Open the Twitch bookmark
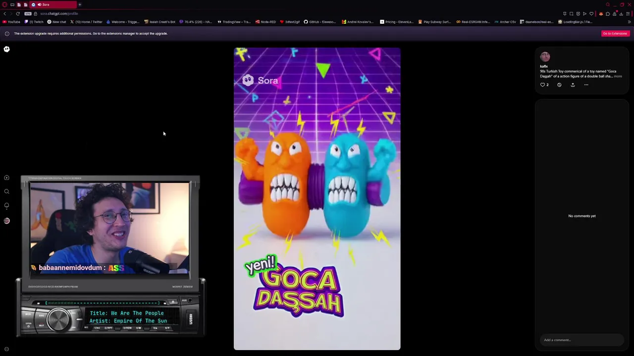Image resolution: width=634 pixels, height=356 pixels. 34,22
